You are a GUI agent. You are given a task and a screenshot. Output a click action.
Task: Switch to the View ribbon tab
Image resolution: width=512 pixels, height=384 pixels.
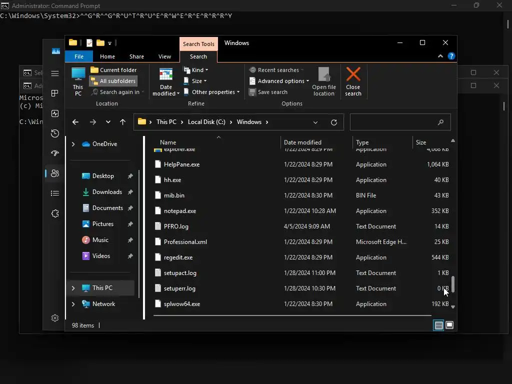point(164,56)
